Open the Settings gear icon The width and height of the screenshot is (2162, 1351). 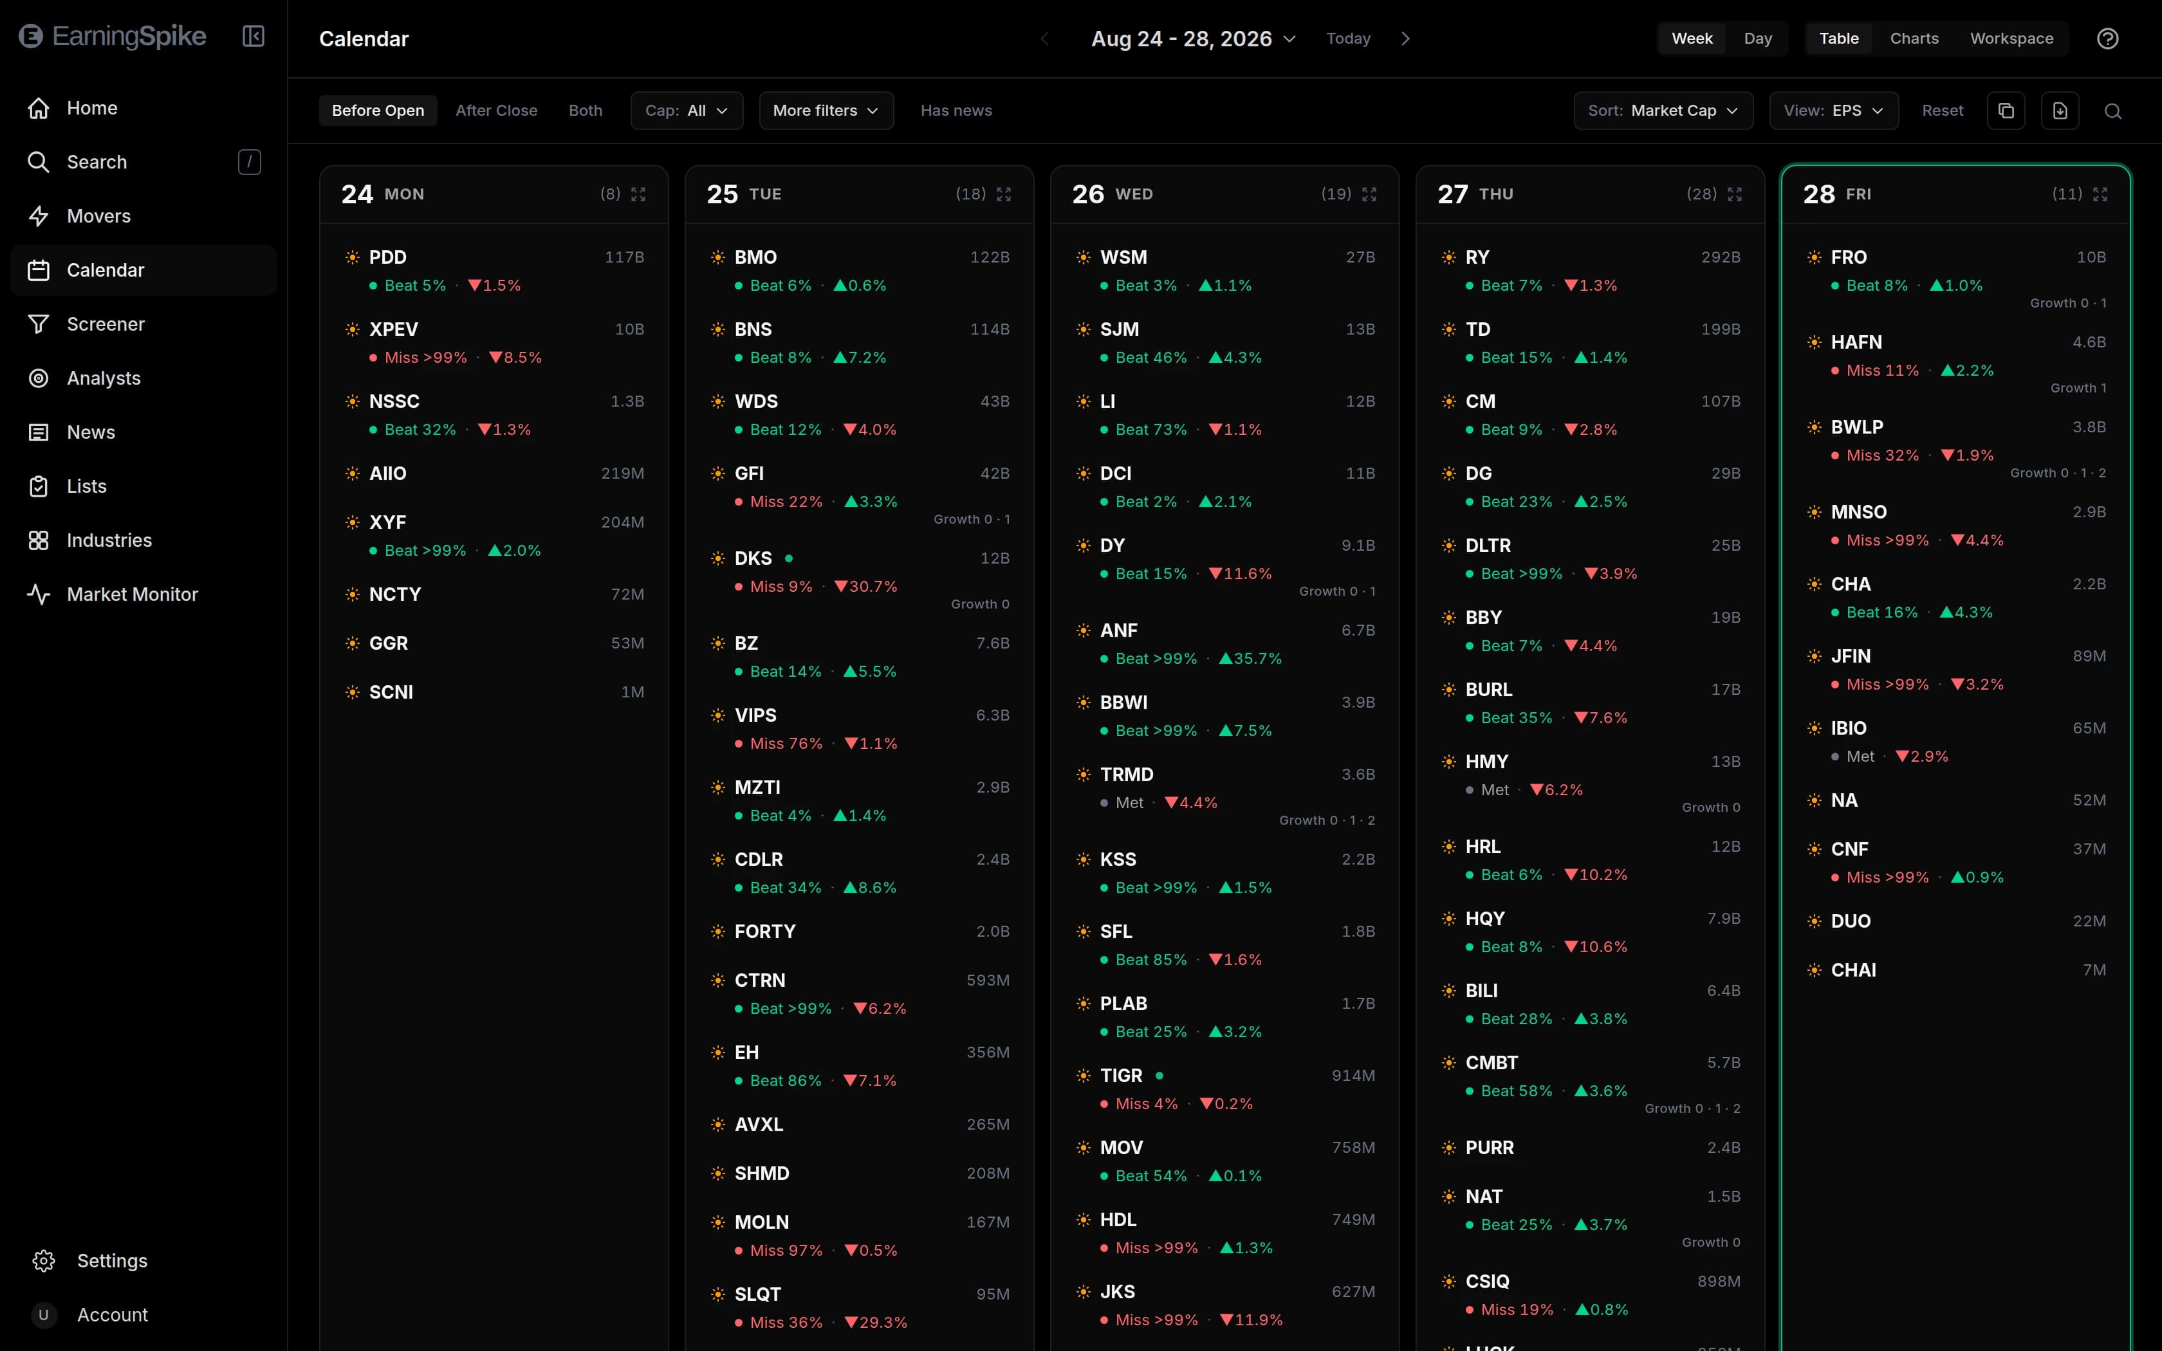[x=44, y=1261]
